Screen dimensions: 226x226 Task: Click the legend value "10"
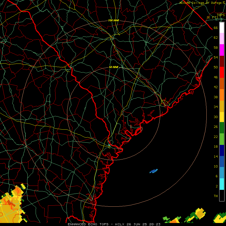216,166
